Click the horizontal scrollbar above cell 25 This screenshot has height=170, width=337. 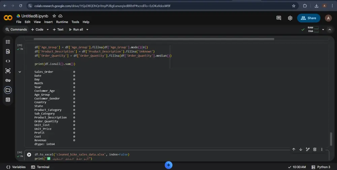154,39
